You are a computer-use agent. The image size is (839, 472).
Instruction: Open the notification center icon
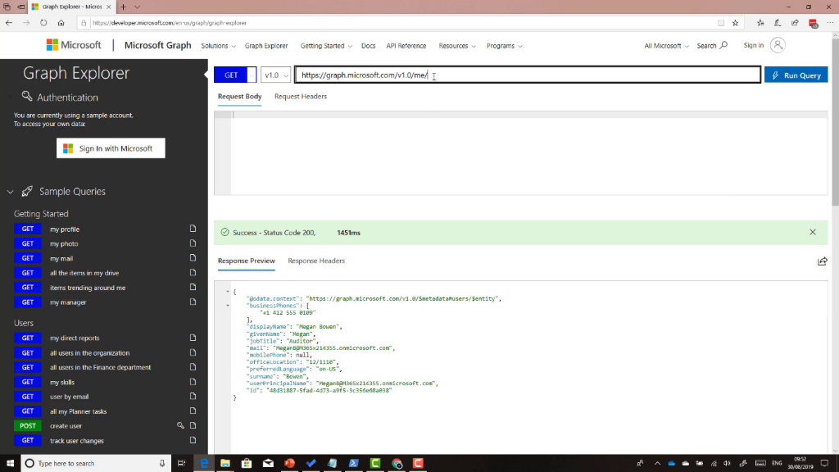[x=824, y=463]
